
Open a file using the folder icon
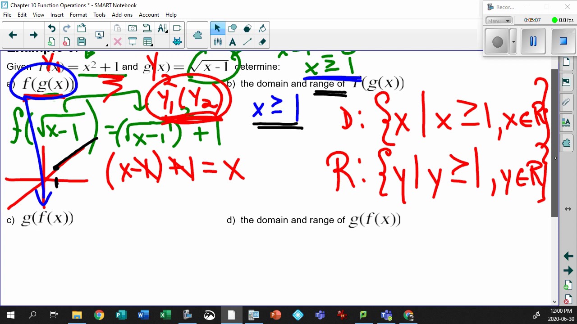pyautogui.click(x=82, y=28)
